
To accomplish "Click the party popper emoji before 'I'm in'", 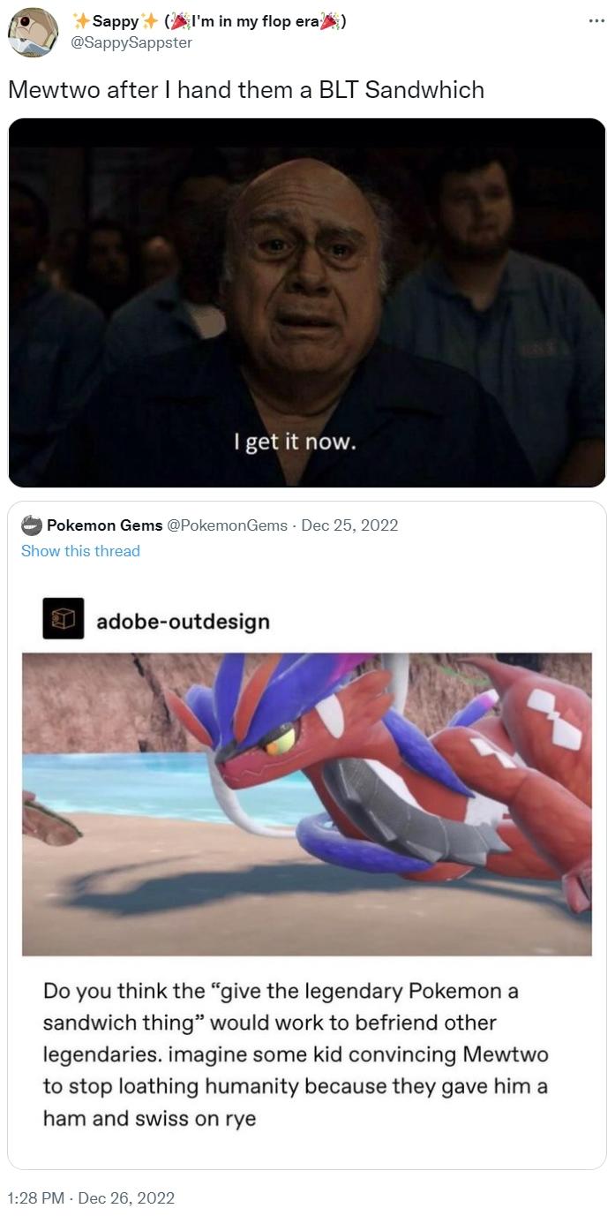I will 176,21.
